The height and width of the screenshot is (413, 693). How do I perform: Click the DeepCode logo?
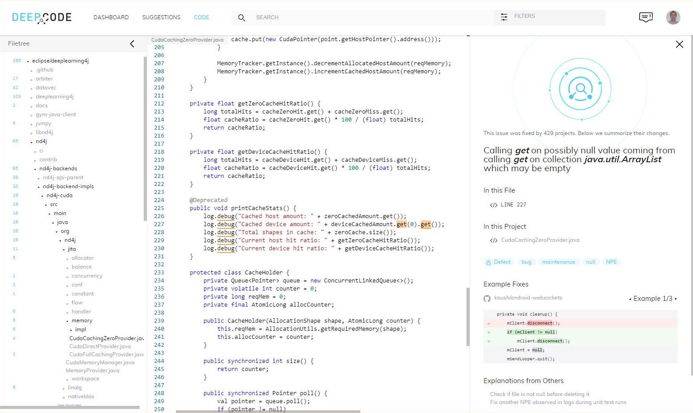(41, 17)
